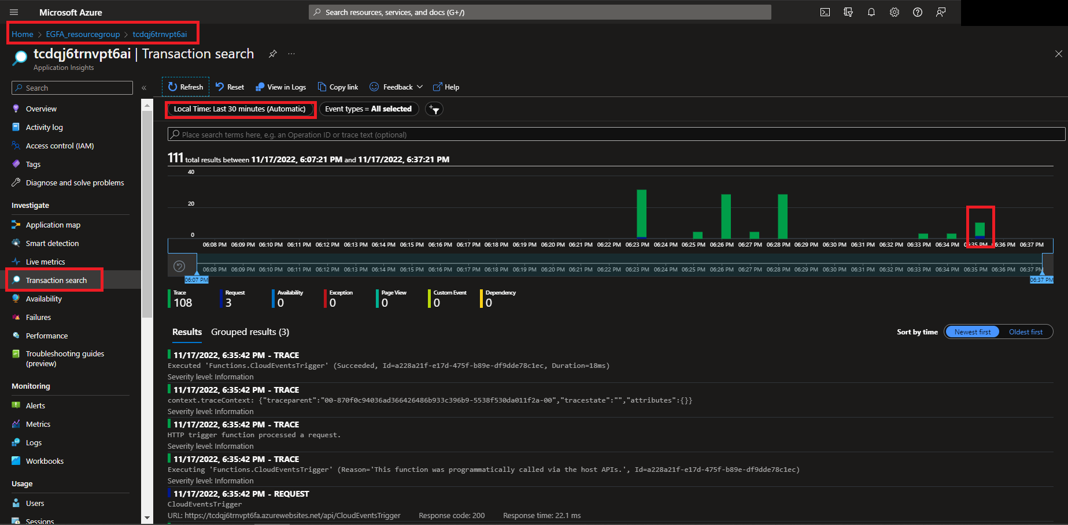
Task: Open the portal hamburger menu
Action: click(14, 12)
